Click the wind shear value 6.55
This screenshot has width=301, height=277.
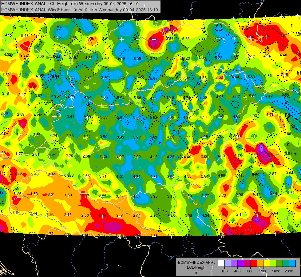[x=72, y=77]
